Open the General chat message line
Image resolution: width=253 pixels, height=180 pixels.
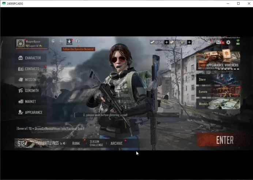click(50, 129)
